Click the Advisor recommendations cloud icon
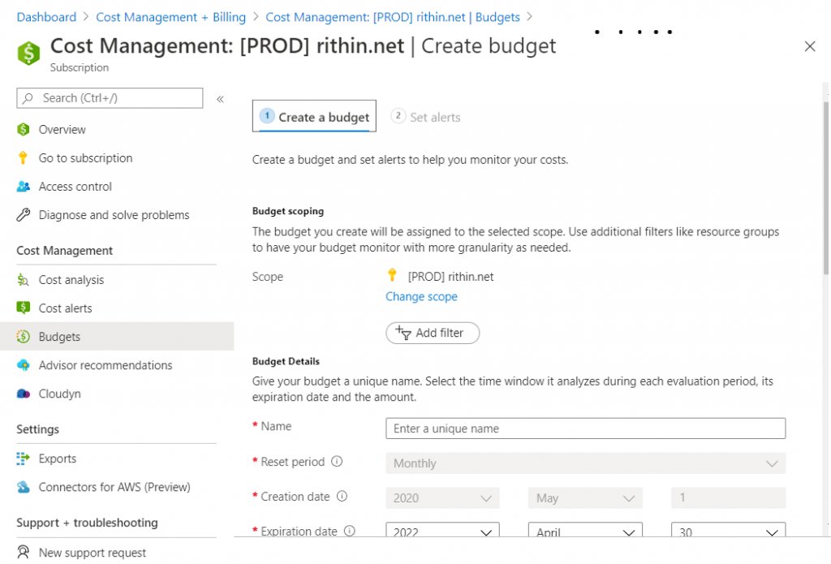This screenshot has width=831, height=564. click(24, 365)
